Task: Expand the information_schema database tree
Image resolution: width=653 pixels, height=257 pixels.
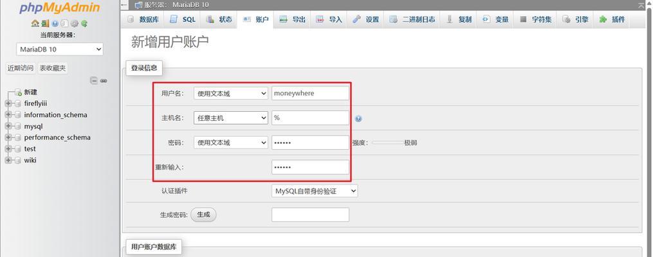Action: point(8,115)
